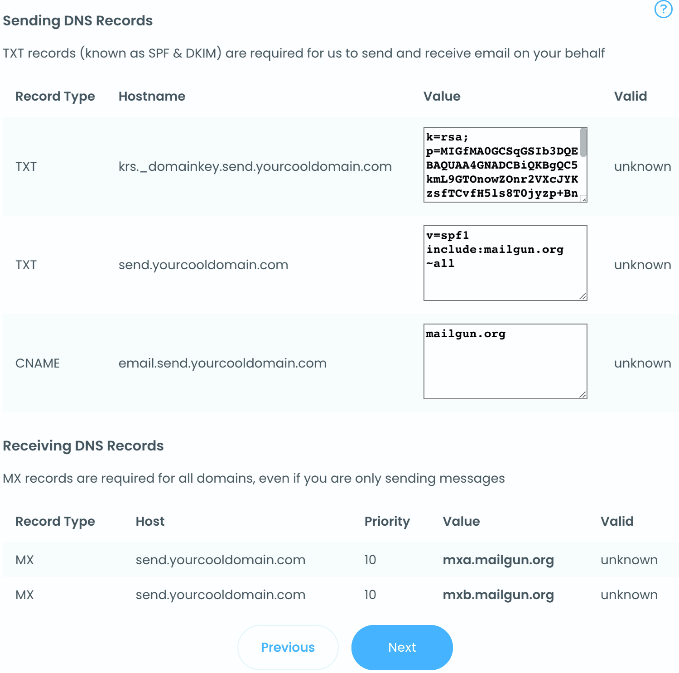Click the resize handle of SPF textarea

[583, 296]
